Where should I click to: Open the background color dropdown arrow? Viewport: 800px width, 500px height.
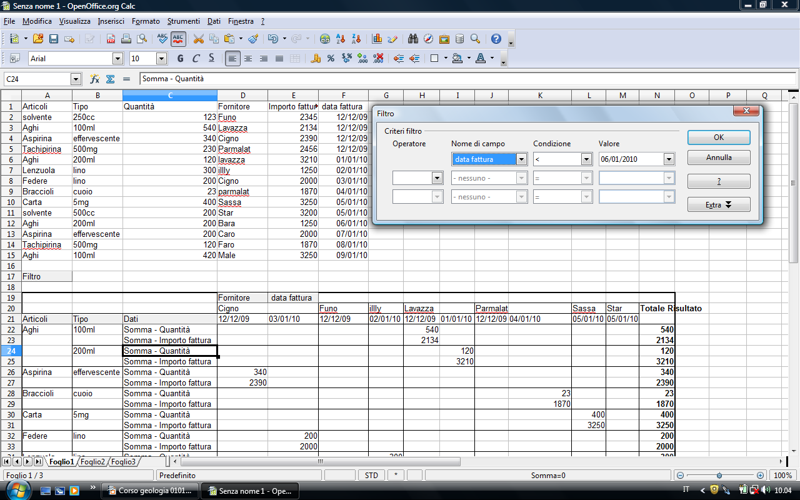tap(468, 58)
